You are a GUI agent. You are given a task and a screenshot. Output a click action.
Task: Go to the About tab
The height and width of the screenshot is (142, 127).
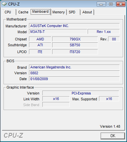(x=87, y=12)
